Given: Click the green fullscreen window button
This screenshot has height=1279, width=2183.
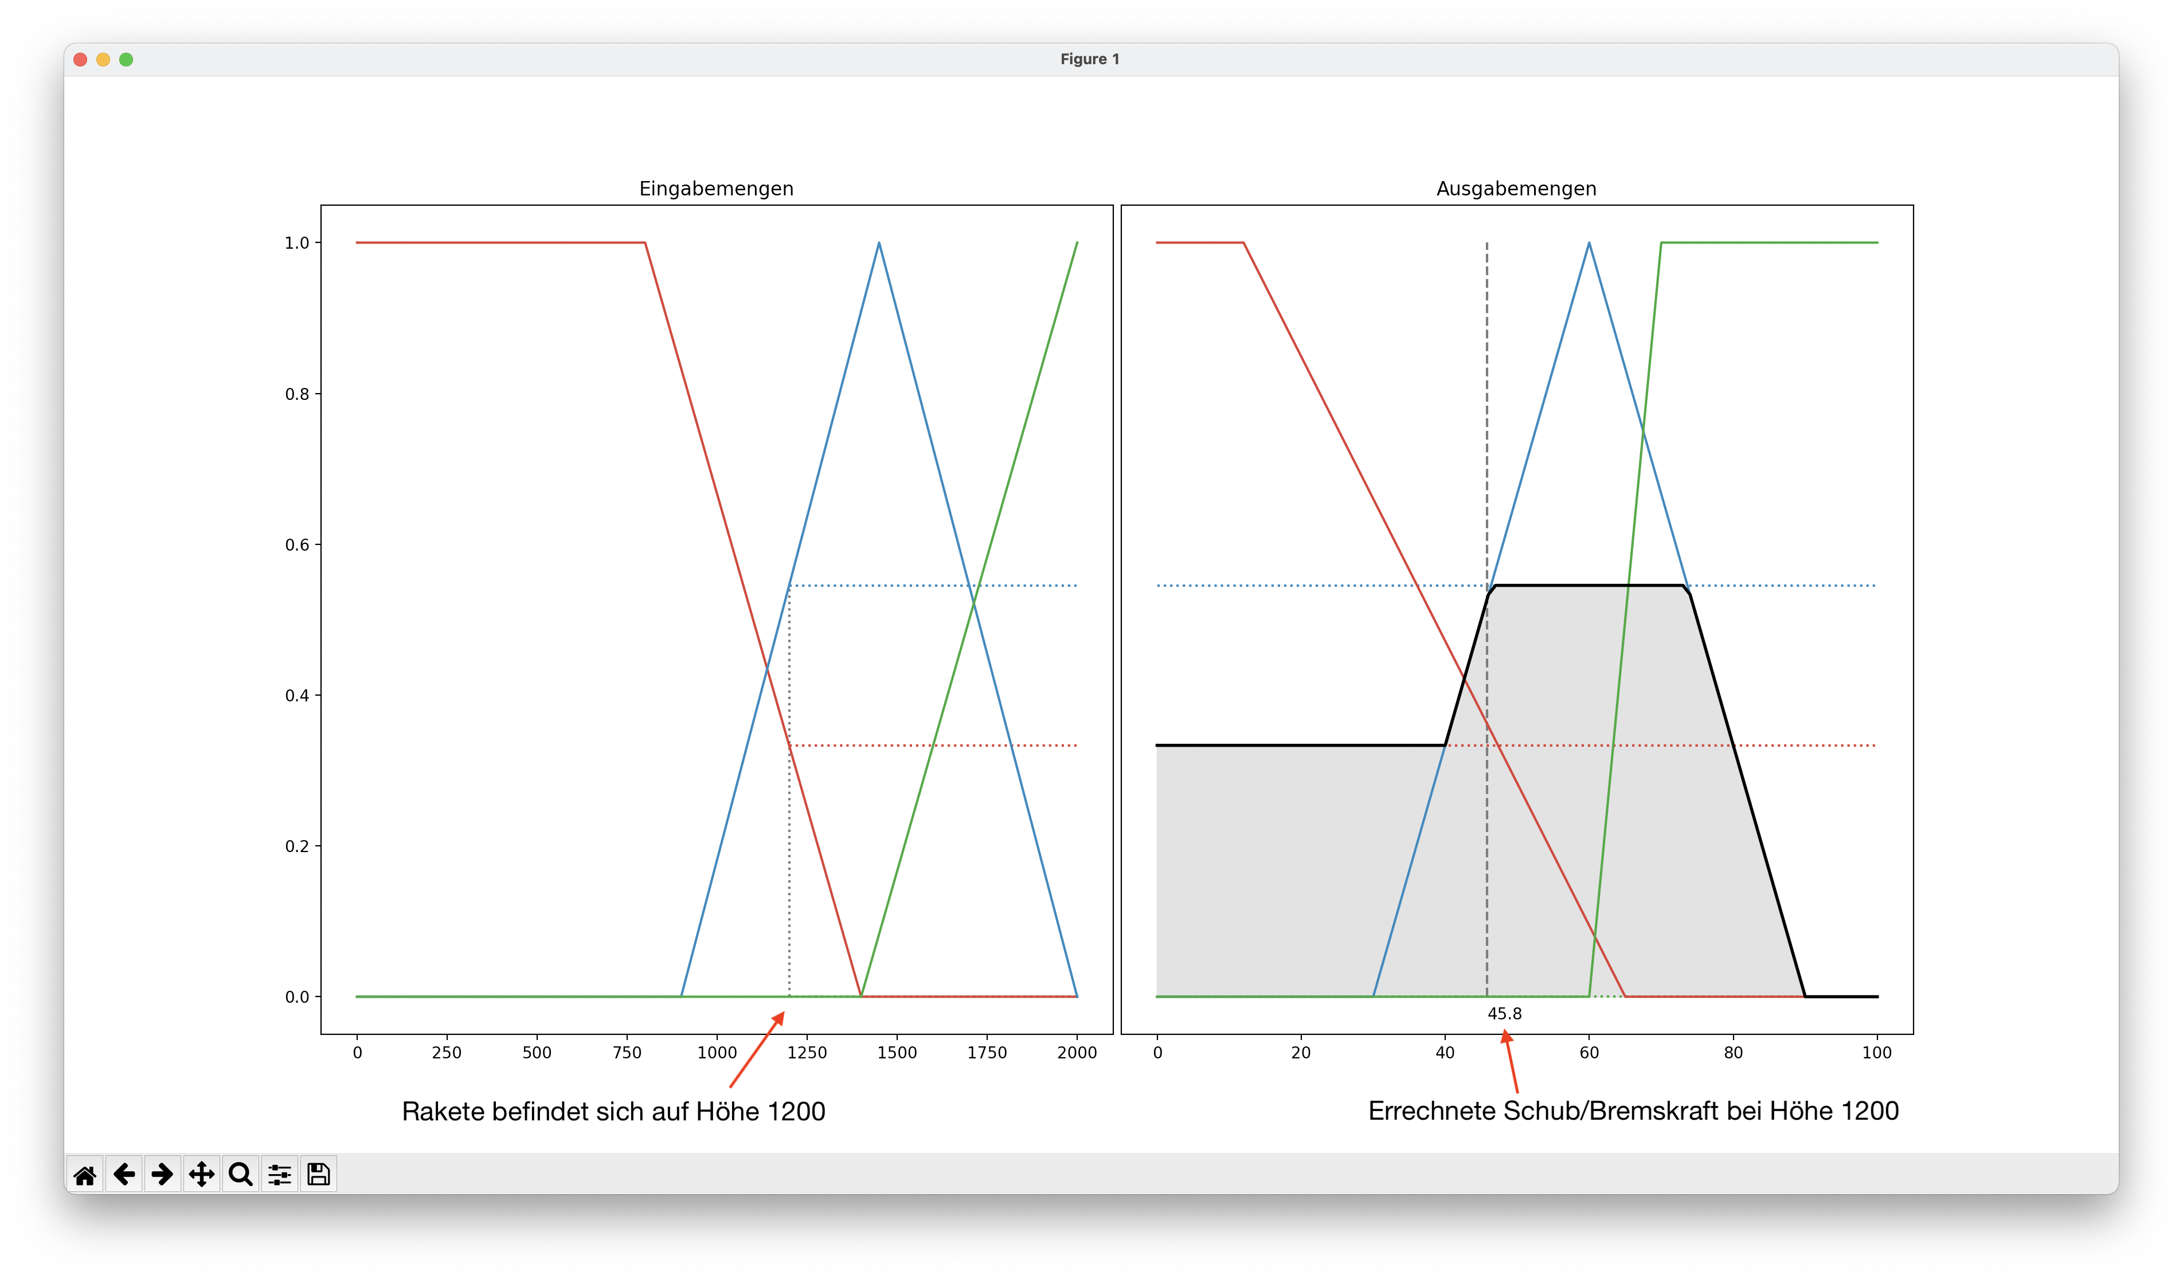Looking at the screenshot, I should pyautogui.click(x=126, y=59).
